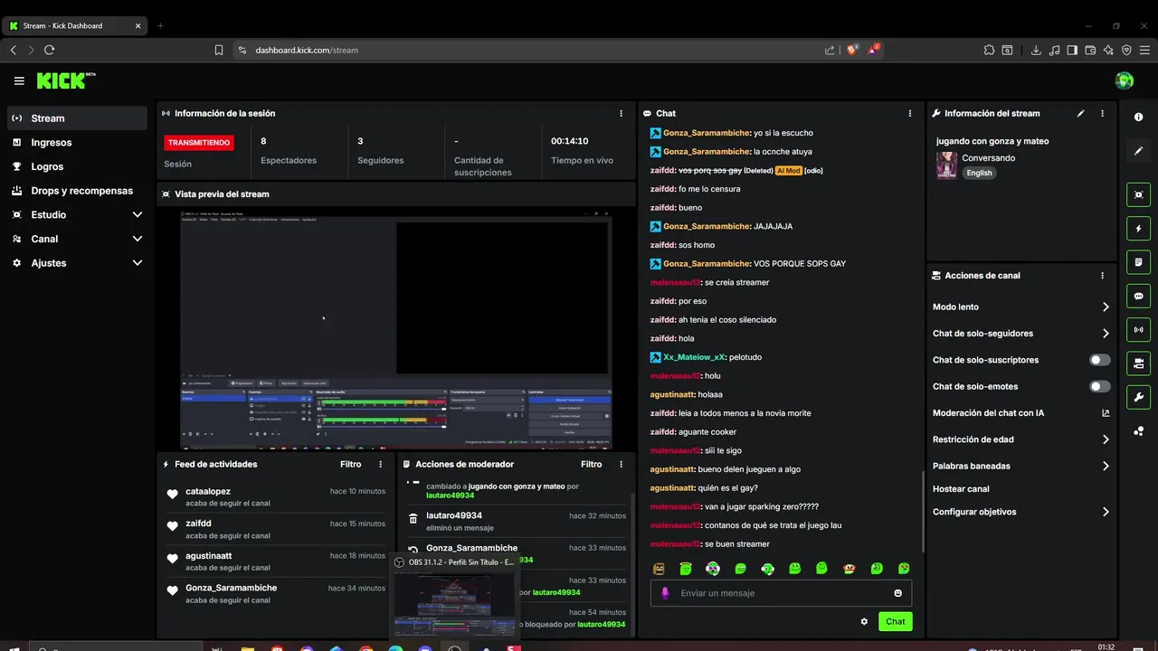This screenshot has width=1158, height=651.
Task: Open Palabras baneadas options chevron
Action: pyautogui.click(x=1106, y=467)
